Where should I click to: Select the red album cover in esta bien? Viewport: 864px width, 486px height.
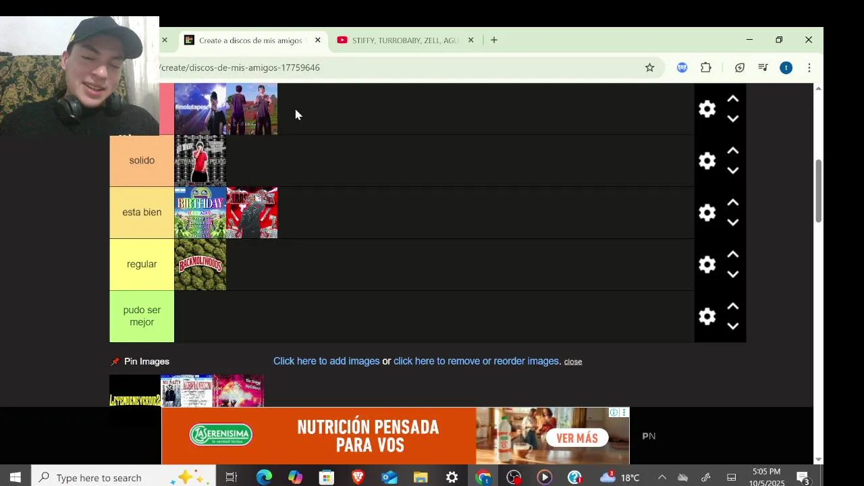coord(252,213)
